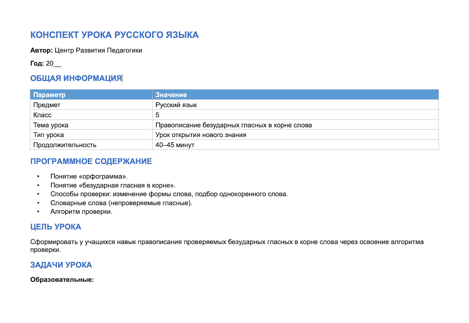Click the class value 5 cell

[x=296, y=115]
